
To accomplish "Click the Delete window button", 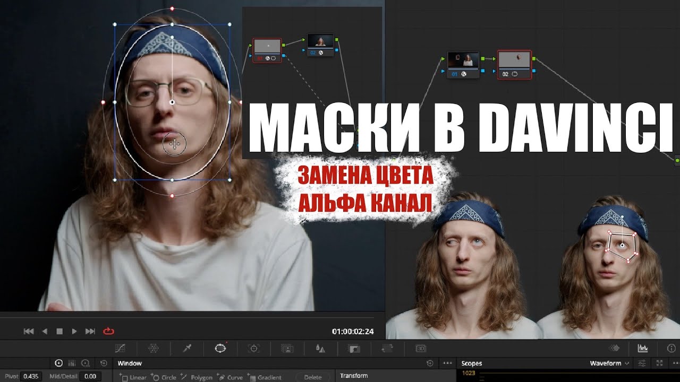I will coord(313,377).
